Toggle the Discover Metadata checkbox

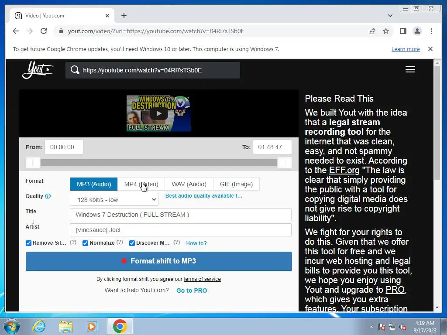pyautogui.click(x=132, y=243)
